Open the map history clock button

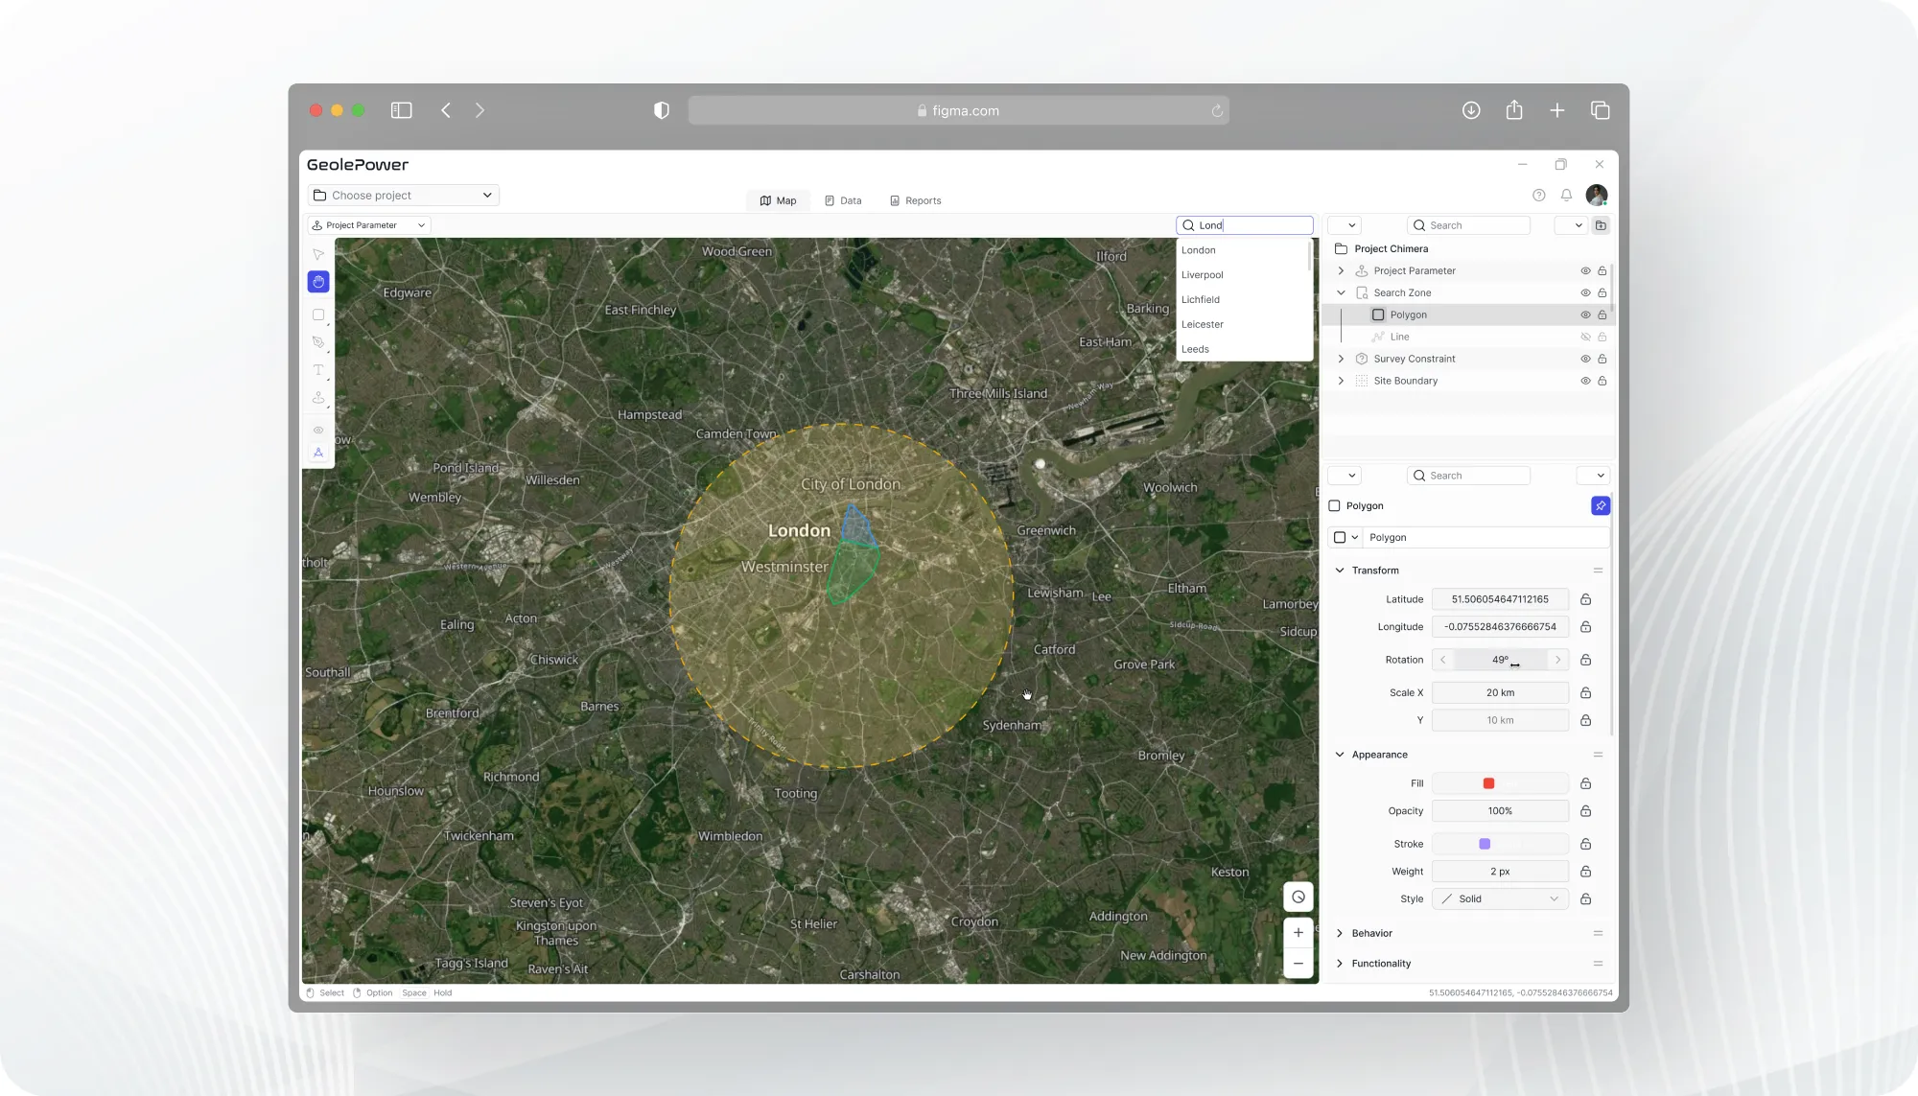click(1298, 898)
